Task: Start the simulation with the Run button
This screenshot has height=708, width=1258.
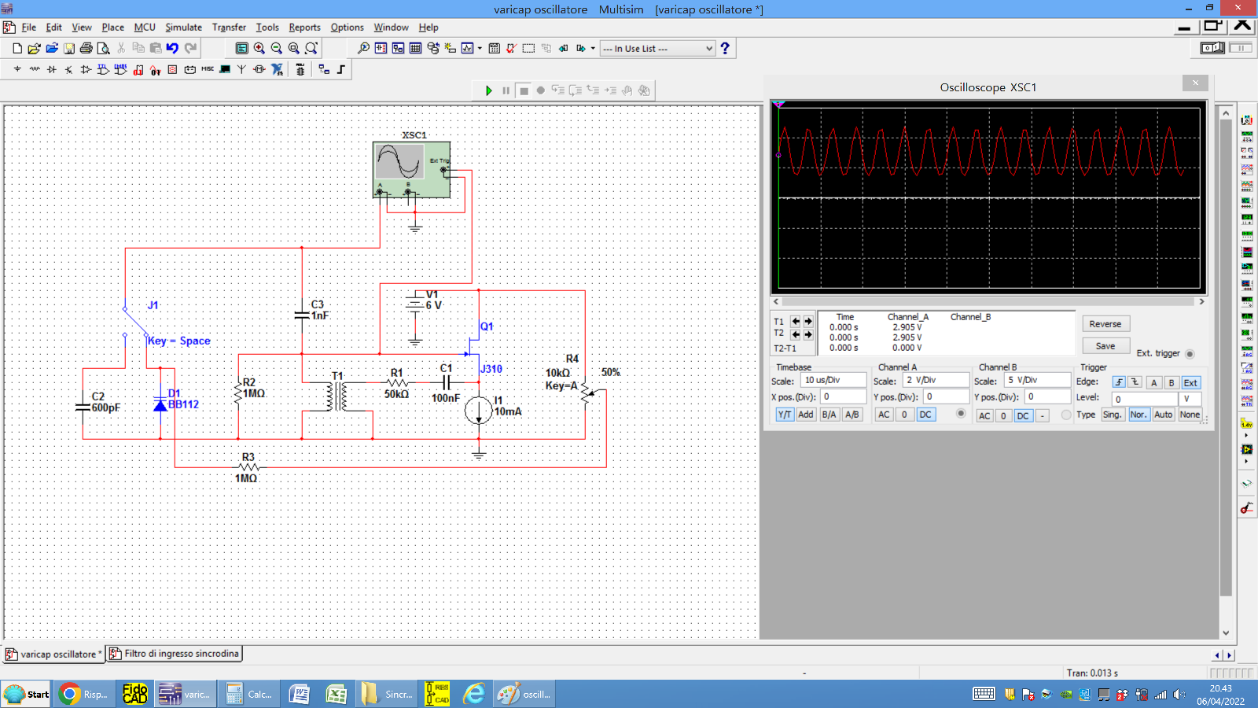Action: coord(488,90)
